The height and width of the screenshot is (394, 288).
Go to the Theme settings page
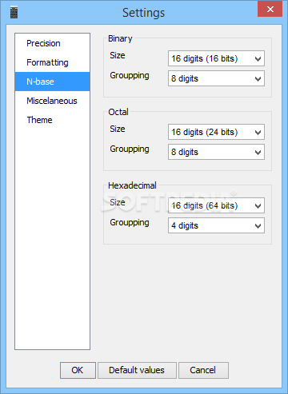(52, 120)
